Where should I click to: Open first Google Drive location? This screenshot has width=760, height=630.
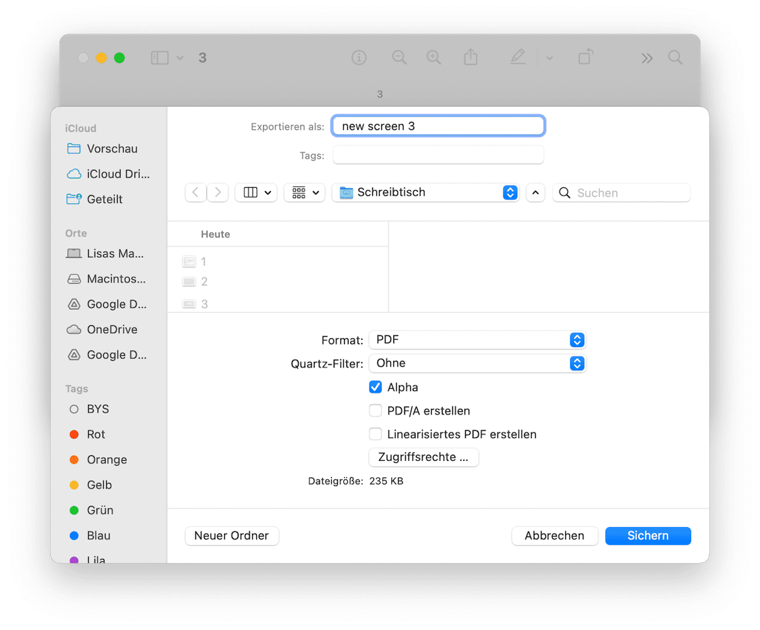[107, 304]
